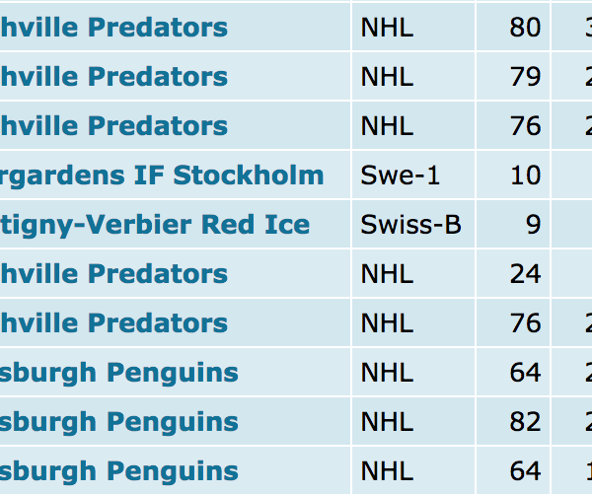
Task: Click the games played value 24
Action: tap(525, 274)
